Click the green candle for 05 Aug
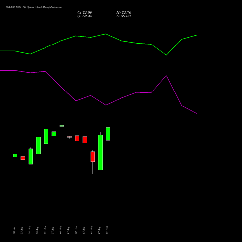 [x=38, y=146]
